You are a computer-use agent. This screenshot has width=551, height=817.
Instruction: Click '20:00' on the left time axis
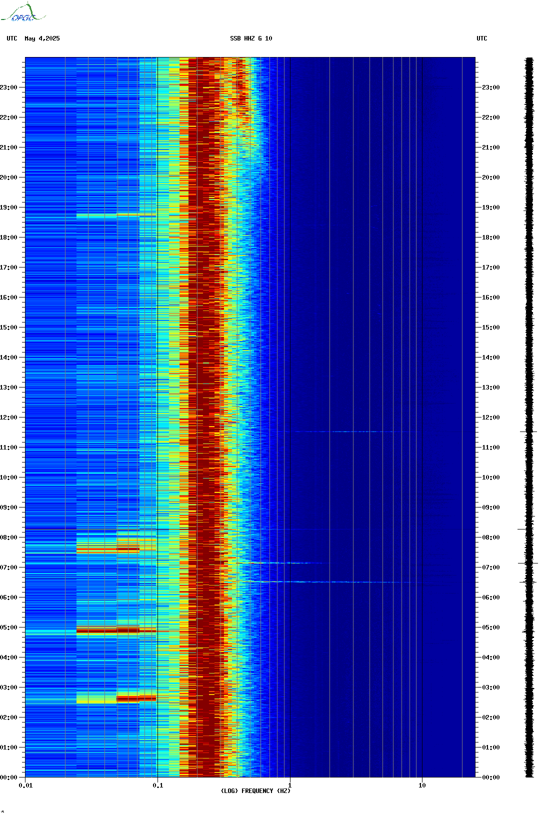pos(8,177)
